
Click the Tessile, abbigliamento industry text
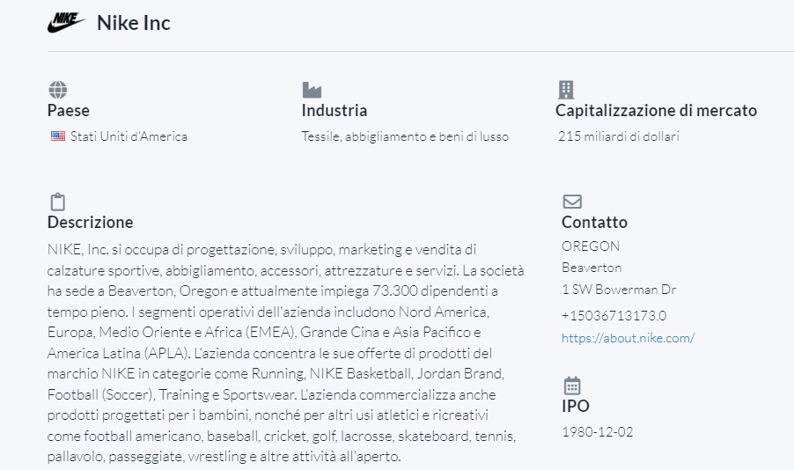(405, 136)
